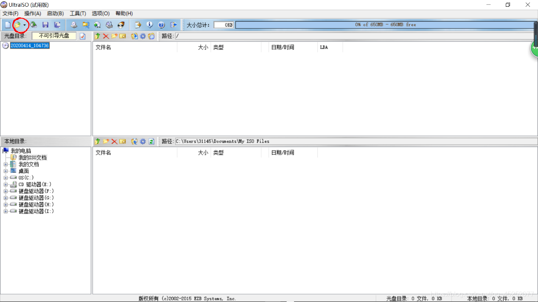This screenshot has width=538, height=302.
Task: Open the 选项(O) menu
Action: [x=101, y=14]
